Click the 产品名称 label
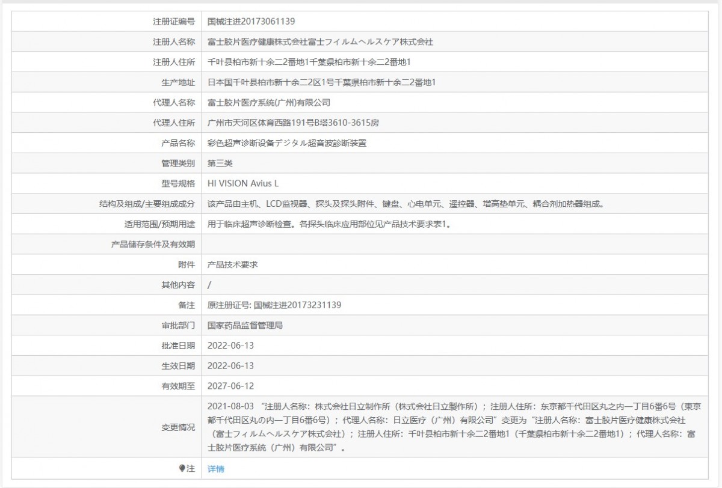 coord(178,143)
